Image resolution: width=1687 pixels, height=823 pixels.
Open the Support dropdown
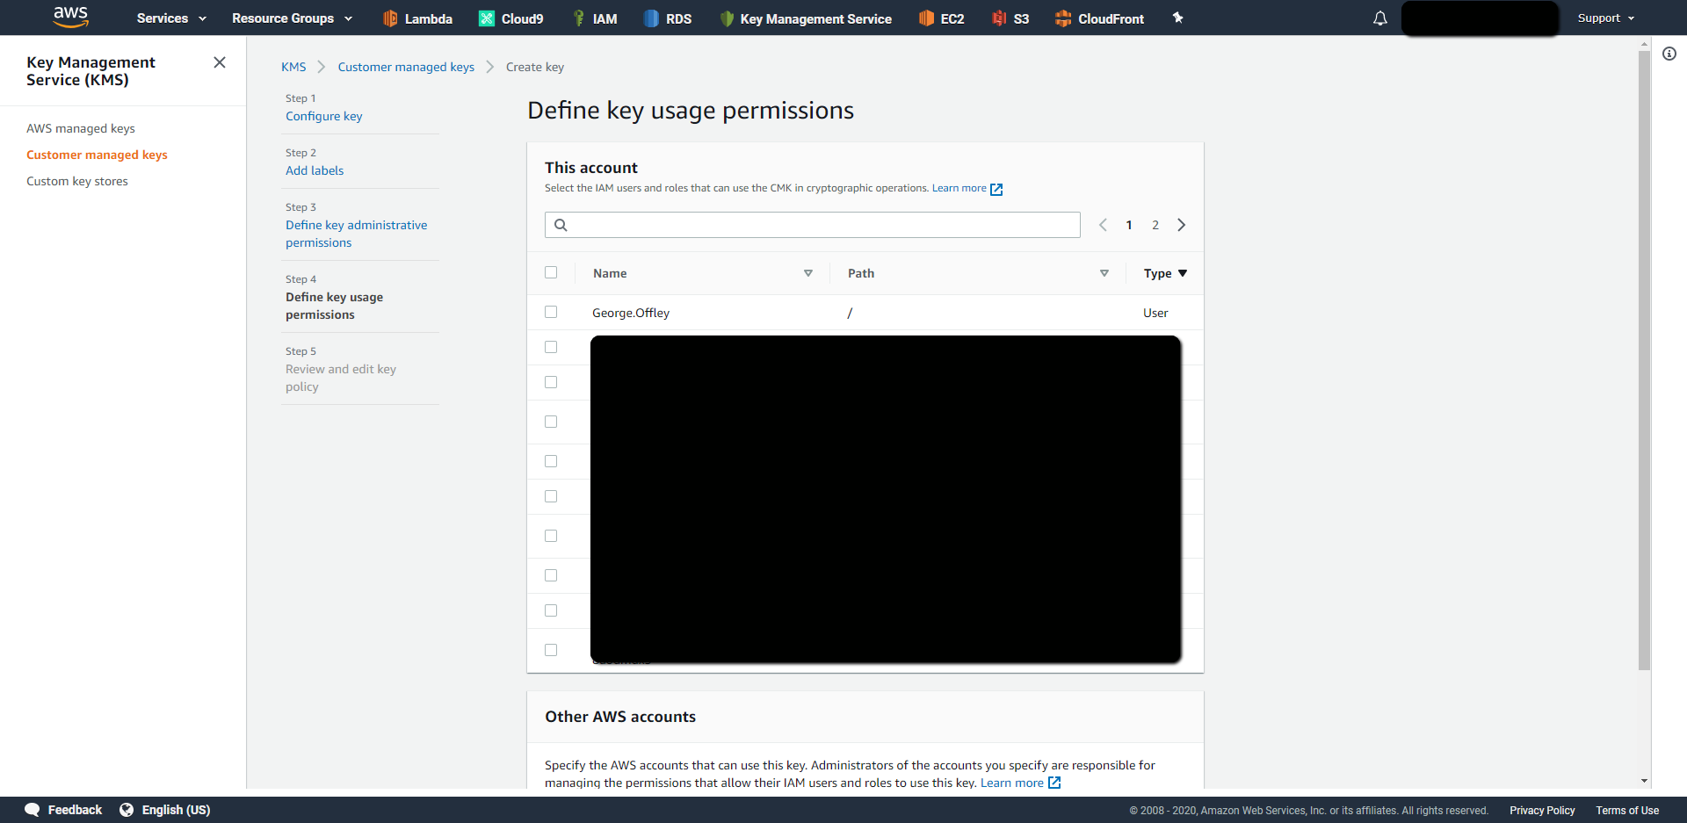(1604, 18)
